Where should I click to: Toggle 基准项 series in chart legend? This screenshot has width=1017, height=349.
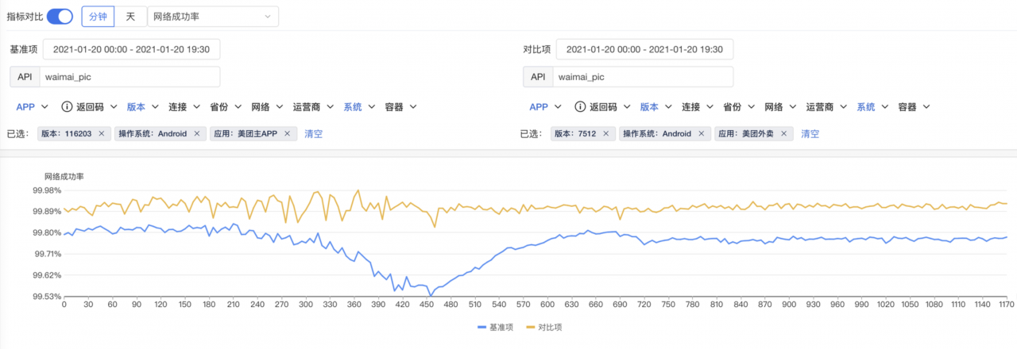(x=496, y=327)
